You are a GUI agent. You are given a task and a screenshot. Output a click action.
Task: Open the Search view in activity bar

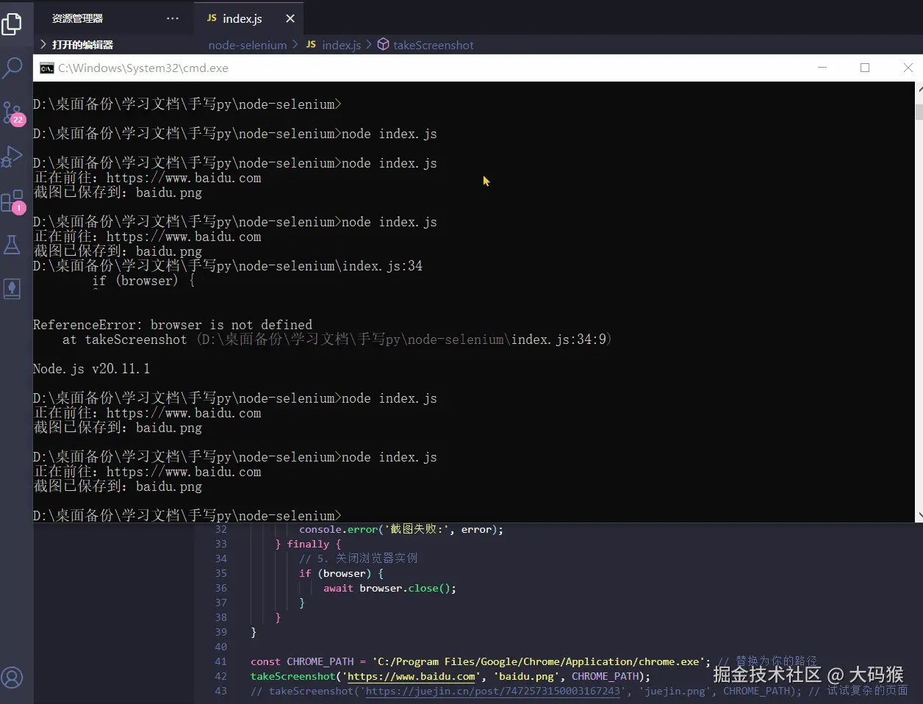[x=12, y=68]
